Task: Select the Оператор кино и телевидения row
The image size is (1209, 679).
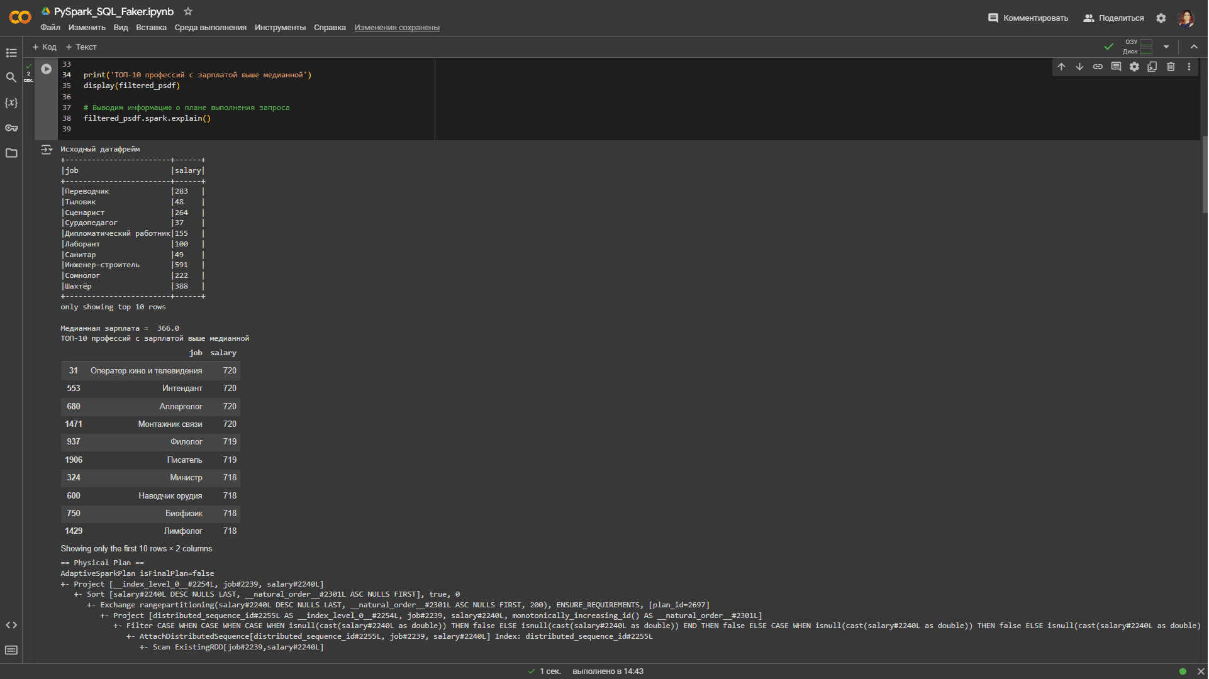Action: click(150, 371)
